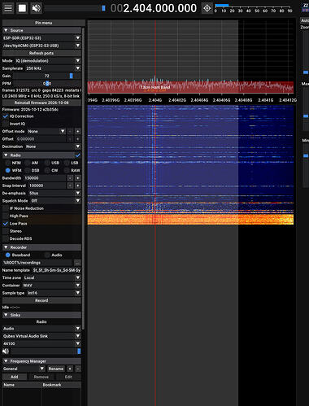
Task: Collapse the Recorder section
Action: point(41,247)
